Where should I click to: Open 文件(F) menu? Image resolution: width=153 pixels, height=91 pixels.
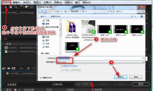6,3
